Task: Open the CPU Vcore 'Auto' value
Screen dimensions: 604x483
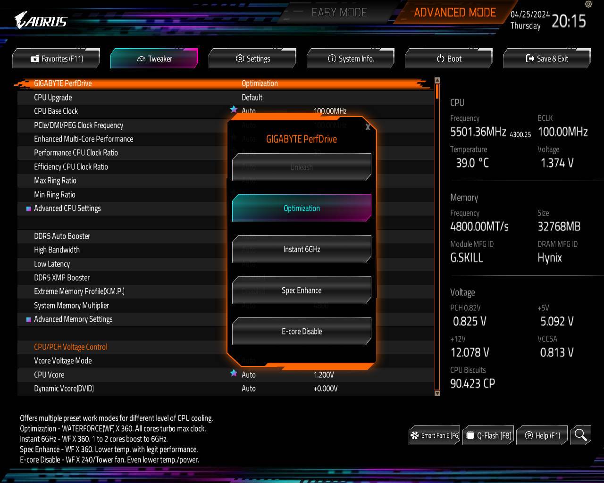Action: pyautogui.click(x=249, y=375)
